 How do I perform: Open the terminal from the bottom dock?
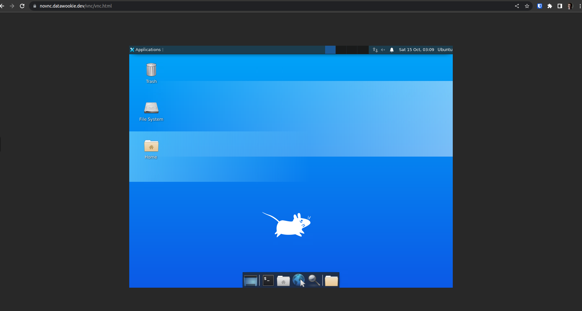click(x=268, y=280)
